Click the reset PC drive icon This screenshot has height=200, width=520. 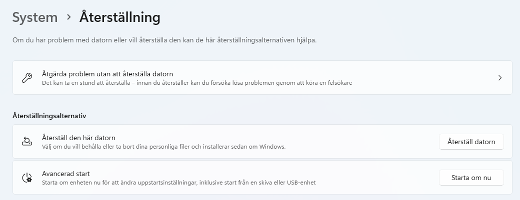tap(27, 142)
